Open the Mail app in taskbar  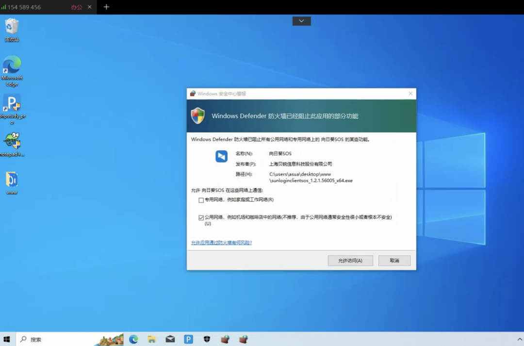pyautogui.click(x=170, y=339)
